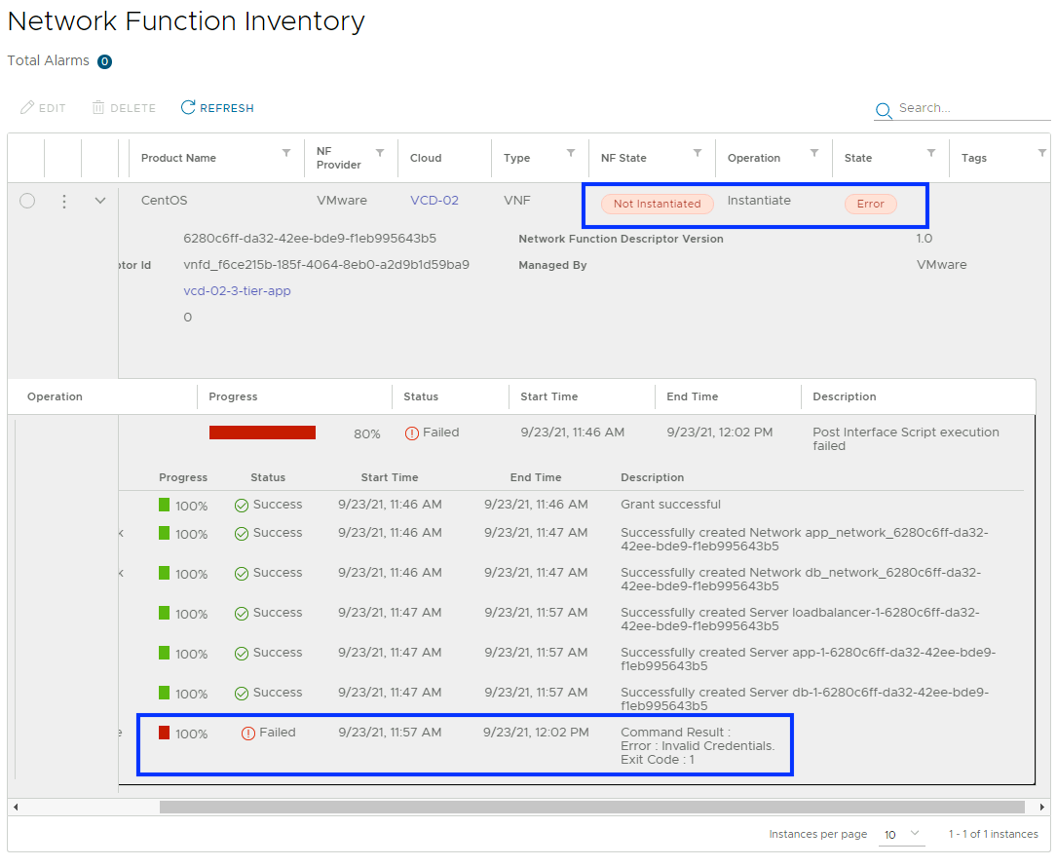Click the Delete trash button
Image resolution: width=1057 pixels, height=866 pixels.
(124, 108)
